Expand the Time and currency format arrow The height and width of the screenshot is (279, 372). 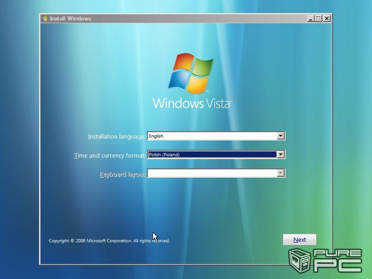point(281,155)
